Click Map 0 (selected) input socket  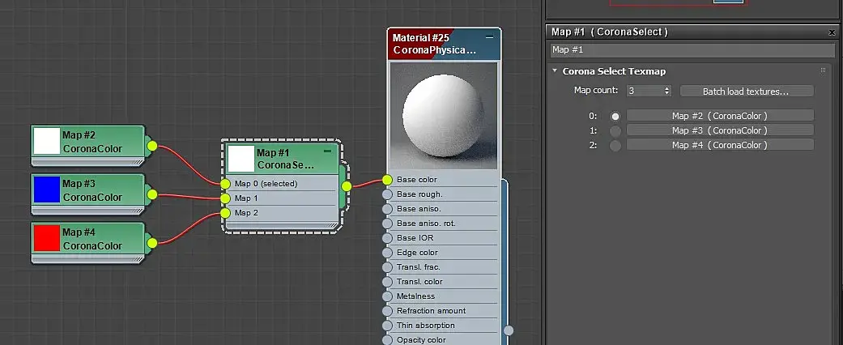point(225,184)
